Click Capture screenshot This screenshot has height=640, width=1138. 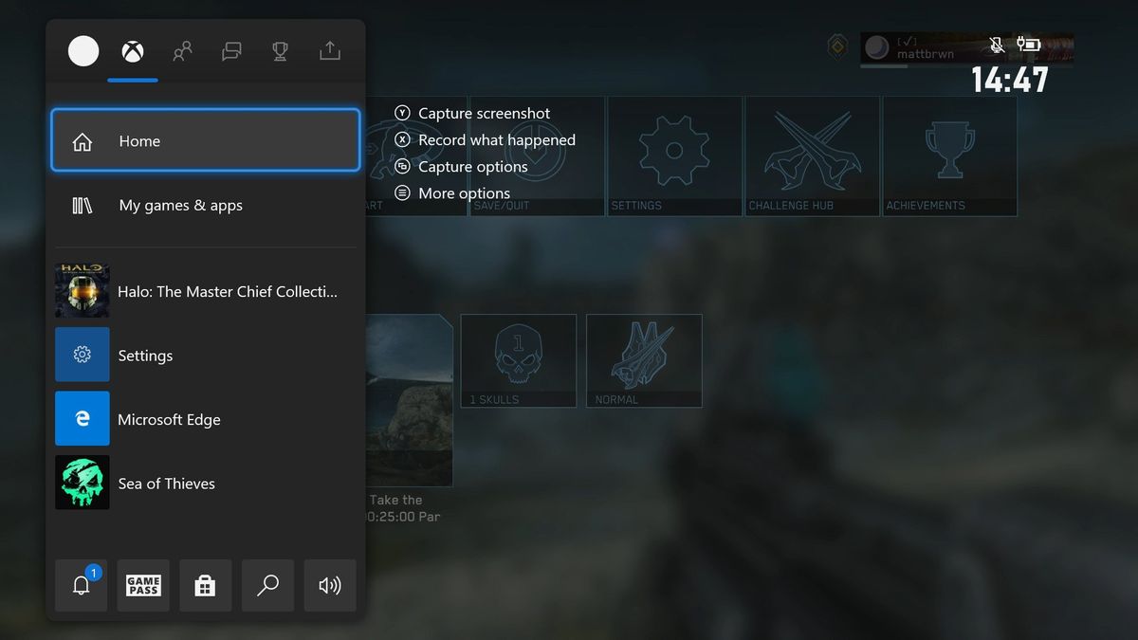pos(483,113)
